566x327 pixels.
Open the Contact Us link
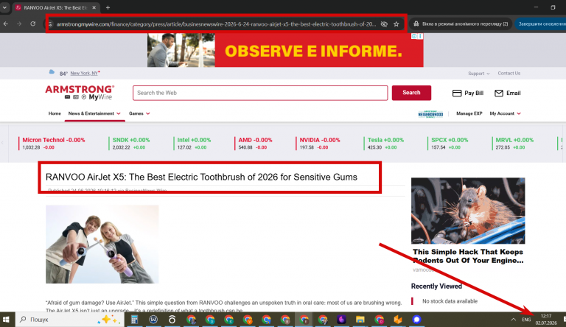tap(509, 73)
